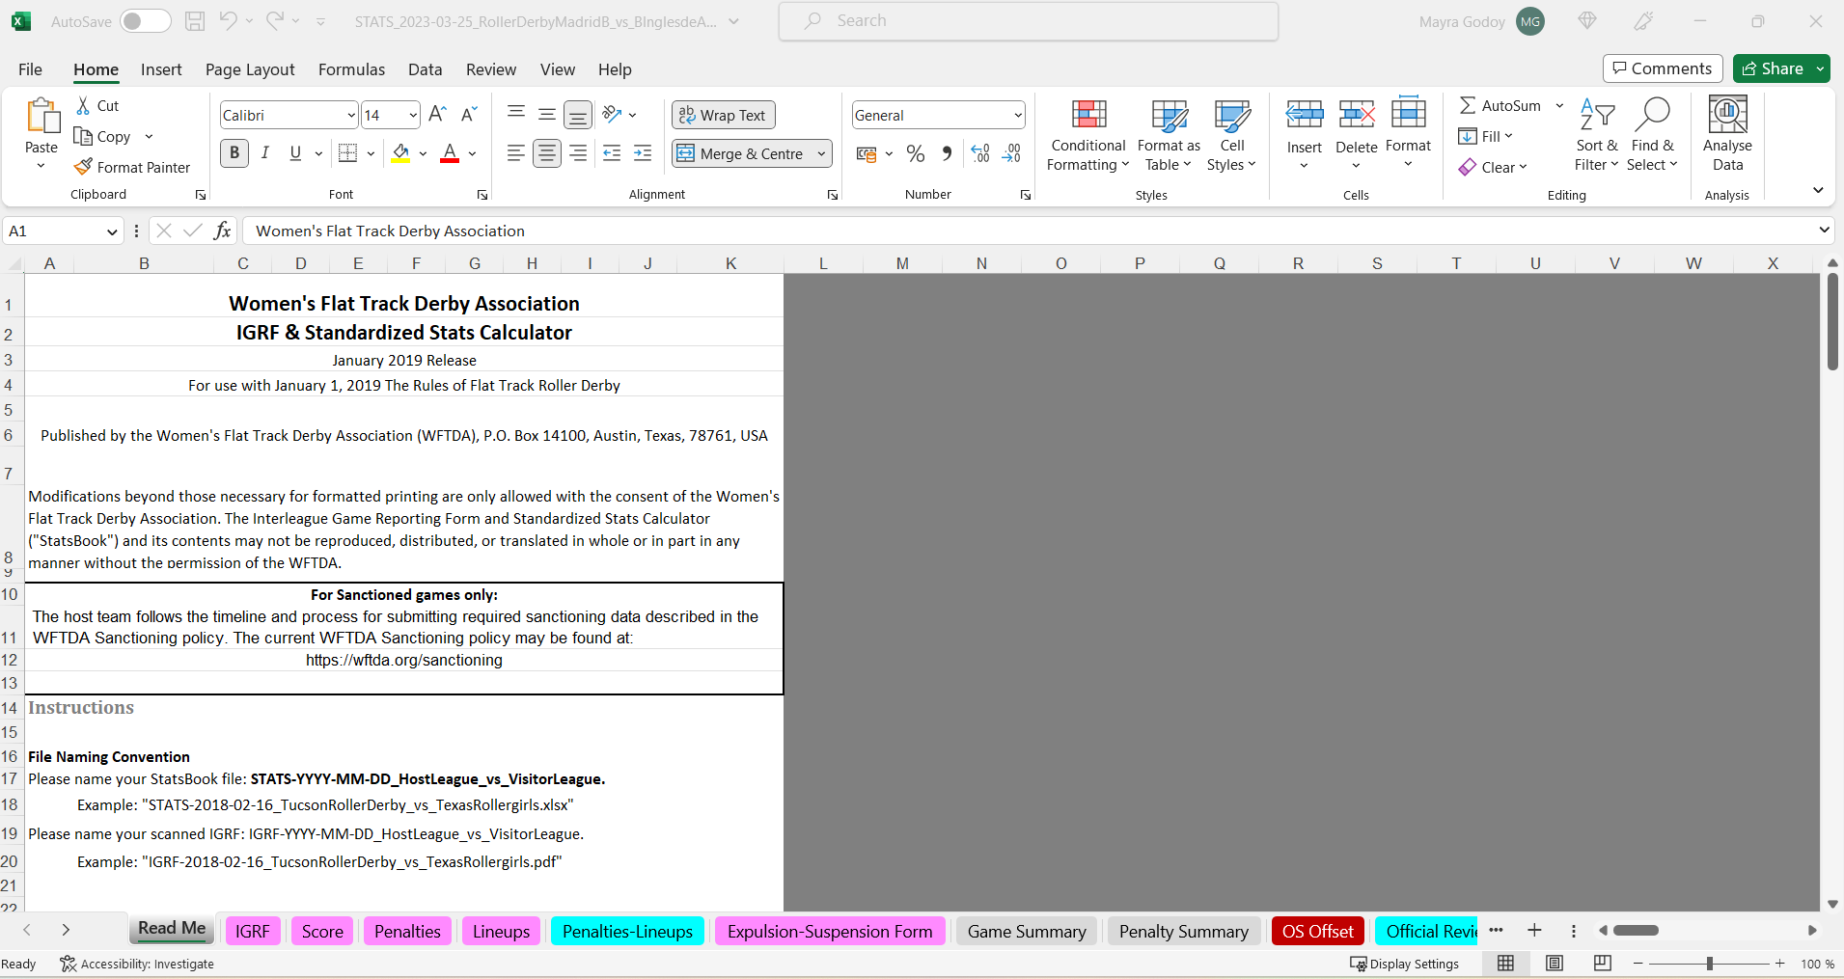Click the Search box
This screenshot has height=979, width=1844.
pyautogui.click(x=1029, y=21)
